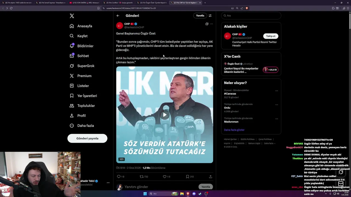Click Takip et for CHP

(271, 36)
